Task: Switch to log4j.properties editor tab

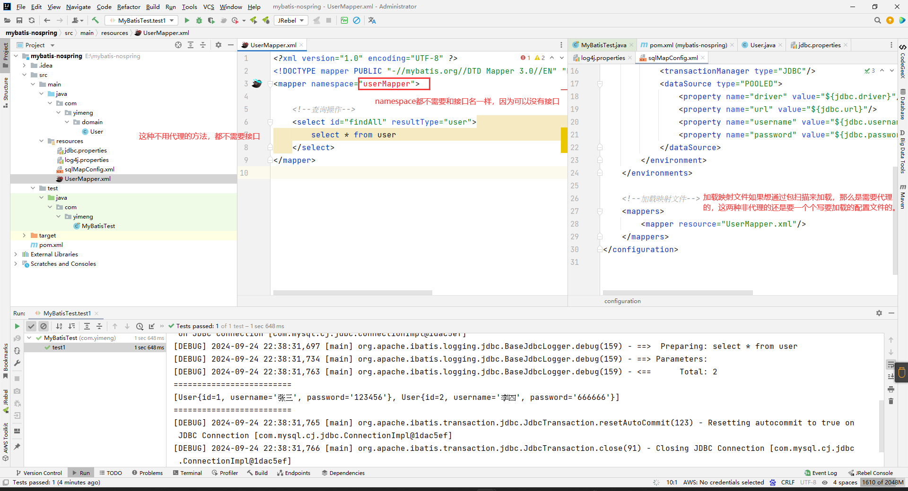Action: [602, 58]
